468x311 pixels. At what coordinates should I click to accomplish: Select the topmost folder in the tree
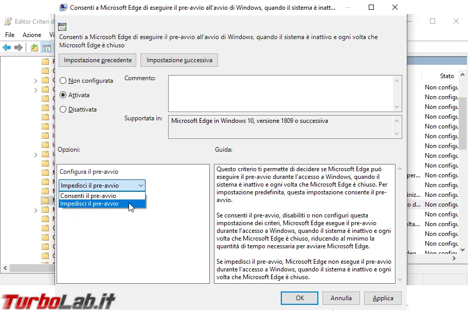45,62
